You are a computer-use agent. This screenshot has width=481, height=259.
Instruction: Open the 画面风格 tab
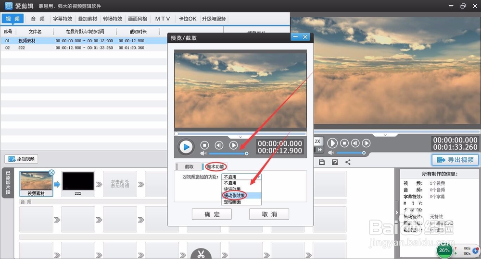(138, 19)
